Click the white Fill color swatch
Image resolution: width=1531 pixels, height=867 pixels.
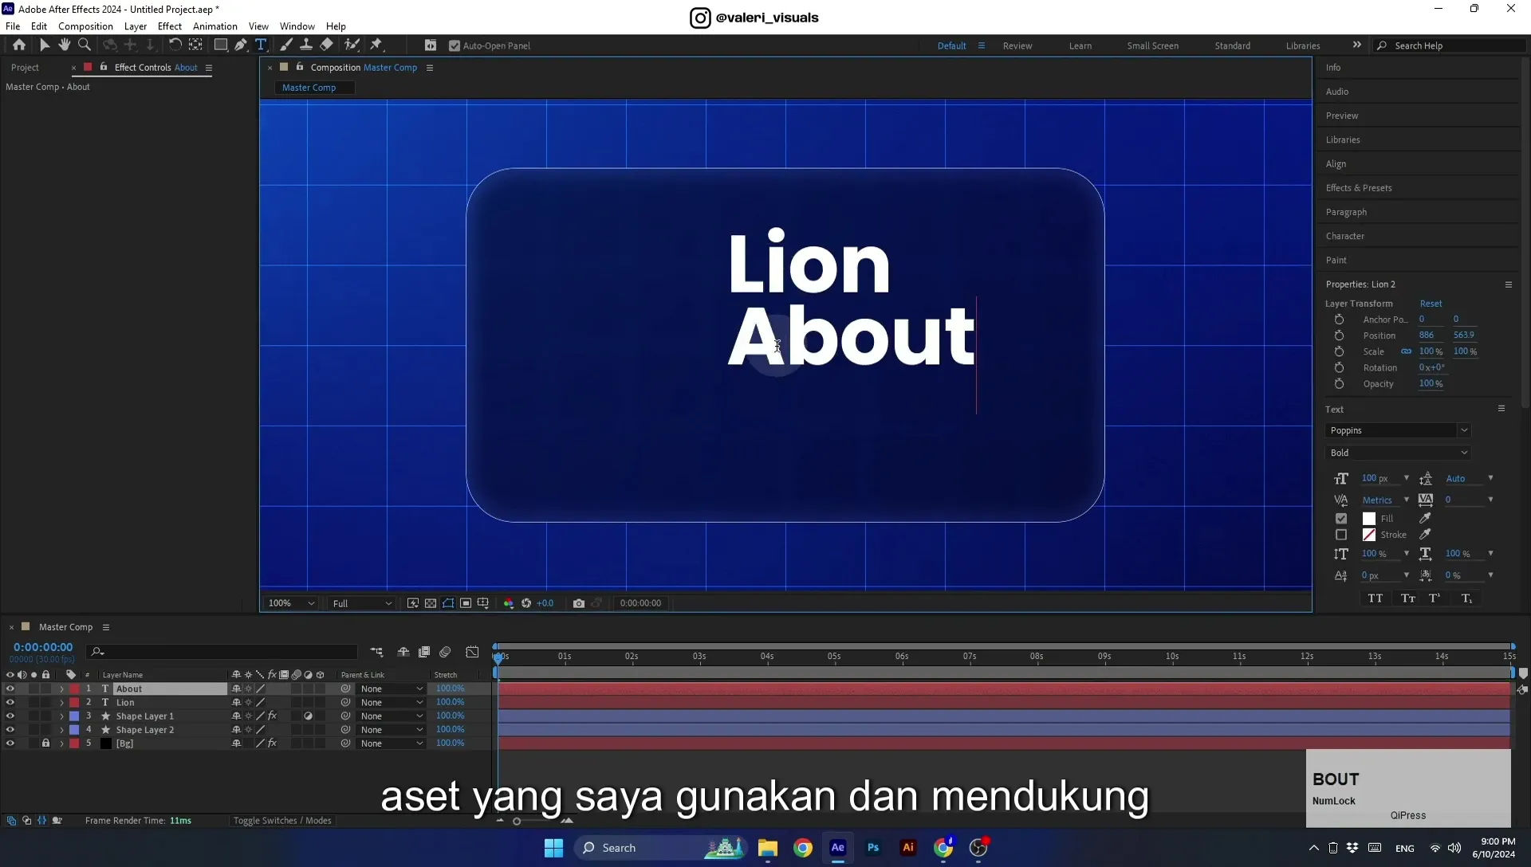tap(1369, 518)
